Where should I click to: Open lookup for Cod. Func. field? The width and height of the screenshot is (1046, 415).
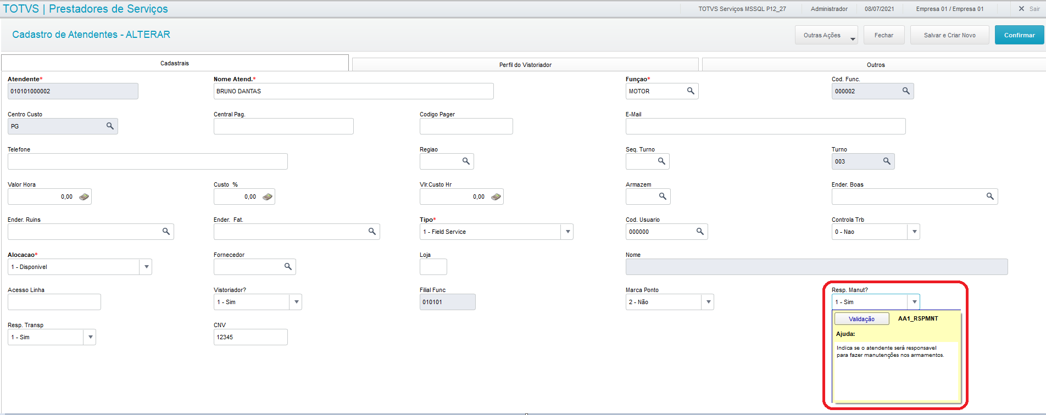coord(906,91)
